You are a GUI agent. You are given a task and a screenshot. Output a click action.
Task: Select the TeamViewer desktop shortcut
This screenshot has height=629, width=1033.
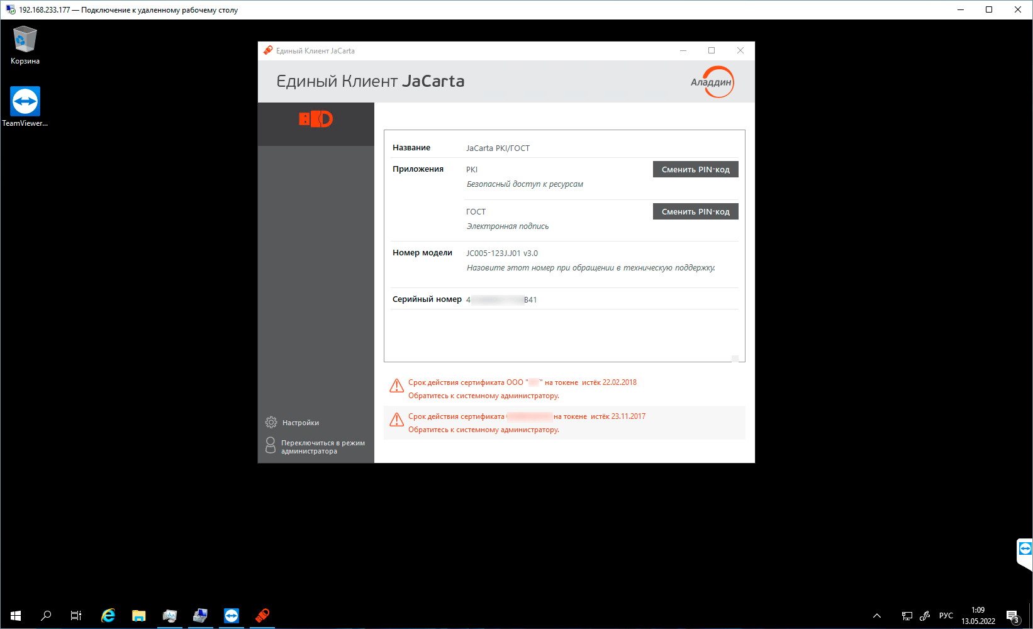[25, 107]
